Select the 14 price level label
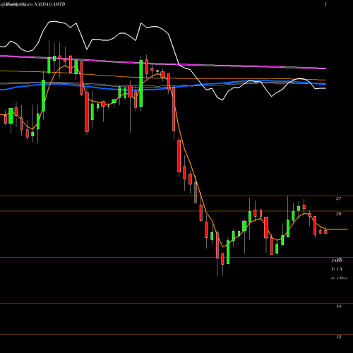353x353 pixels. point(338,306)
